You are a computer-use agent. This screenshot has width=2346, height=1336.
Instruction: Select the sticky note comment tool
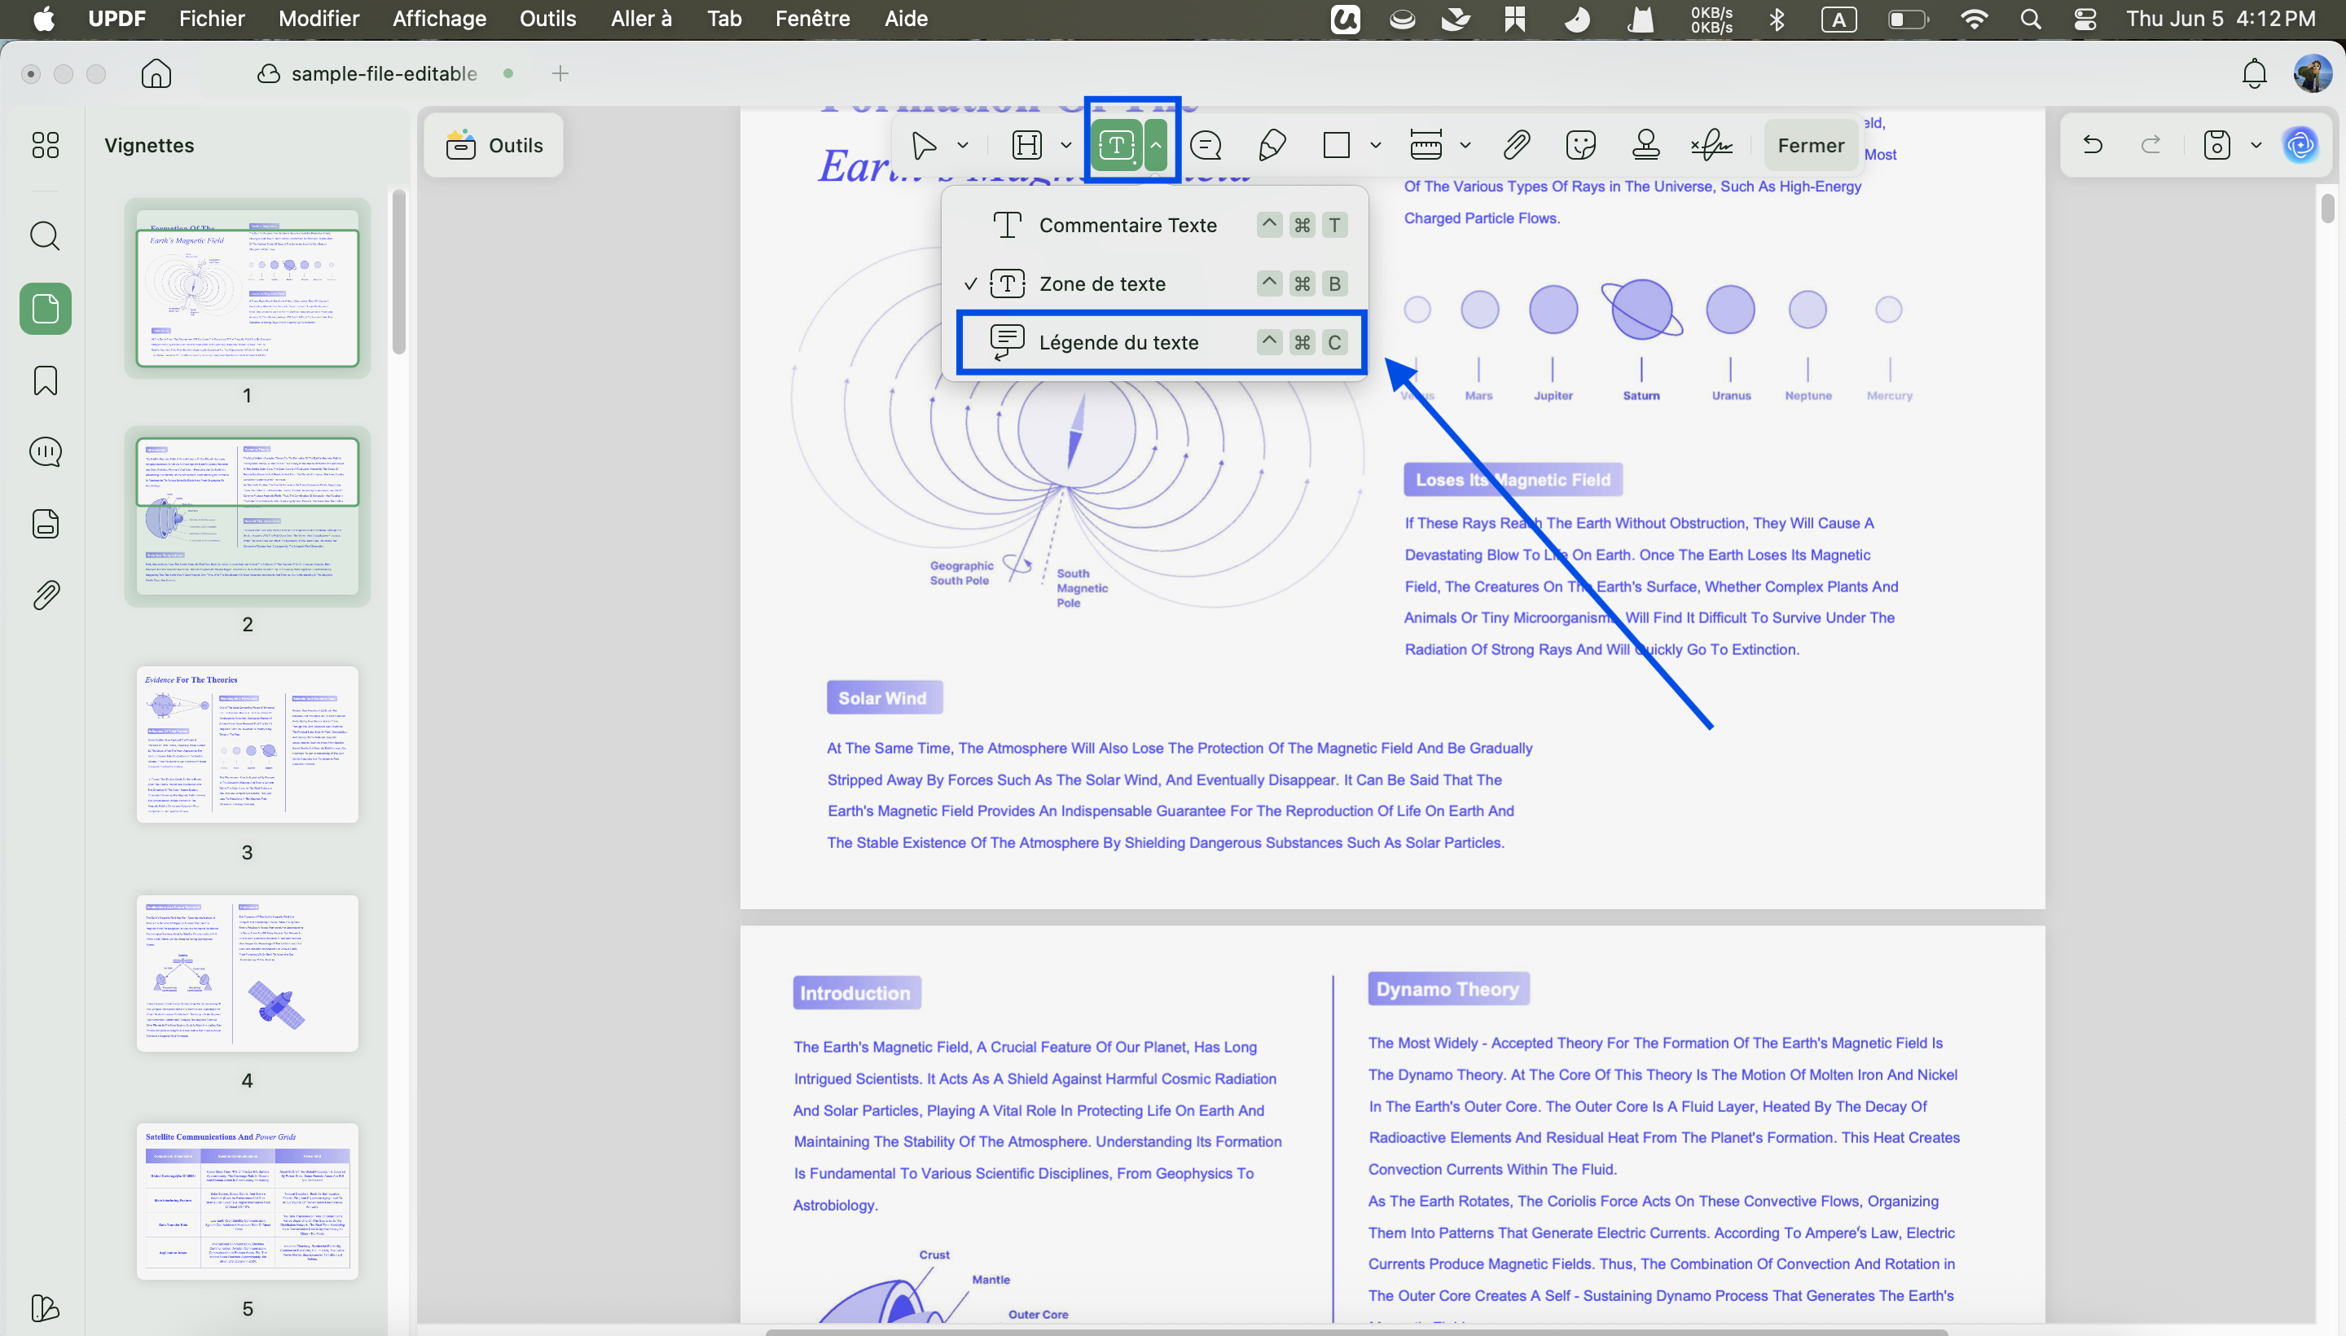1206,145
